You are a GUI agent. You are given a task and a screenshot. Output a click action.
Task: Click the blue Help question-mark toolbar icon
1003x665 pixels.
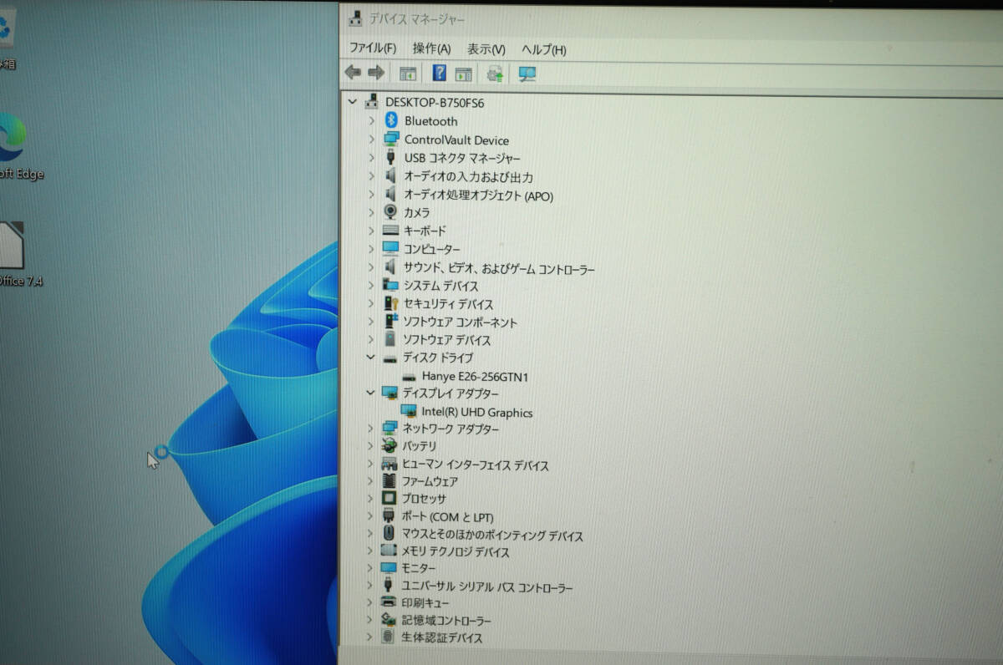coord(440,74)
